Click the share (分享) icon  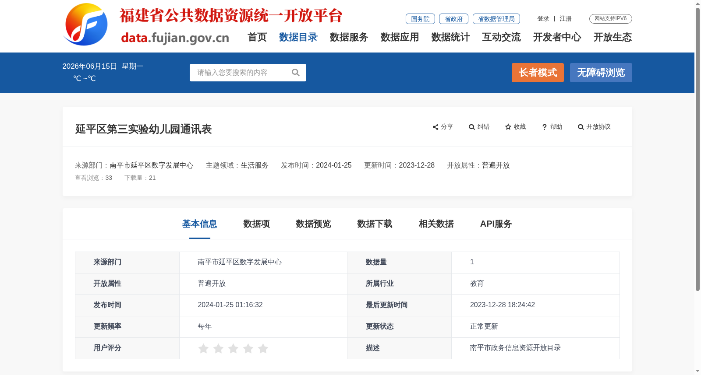(x=435, y=127)
